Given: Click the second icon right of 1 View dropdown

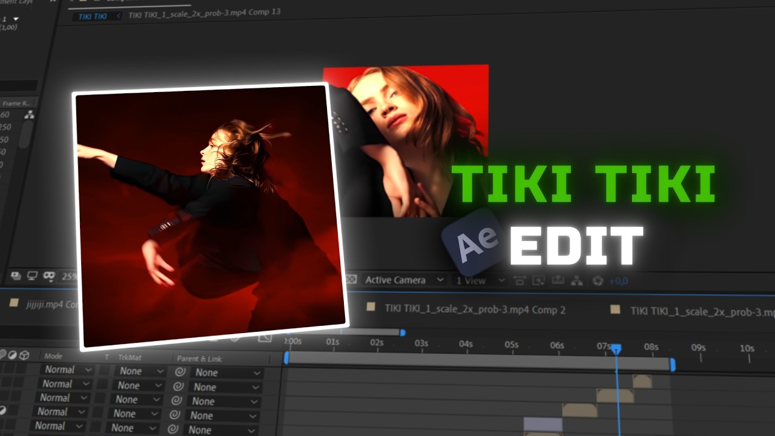Looking at the screenshot, I should coord(538,280).
